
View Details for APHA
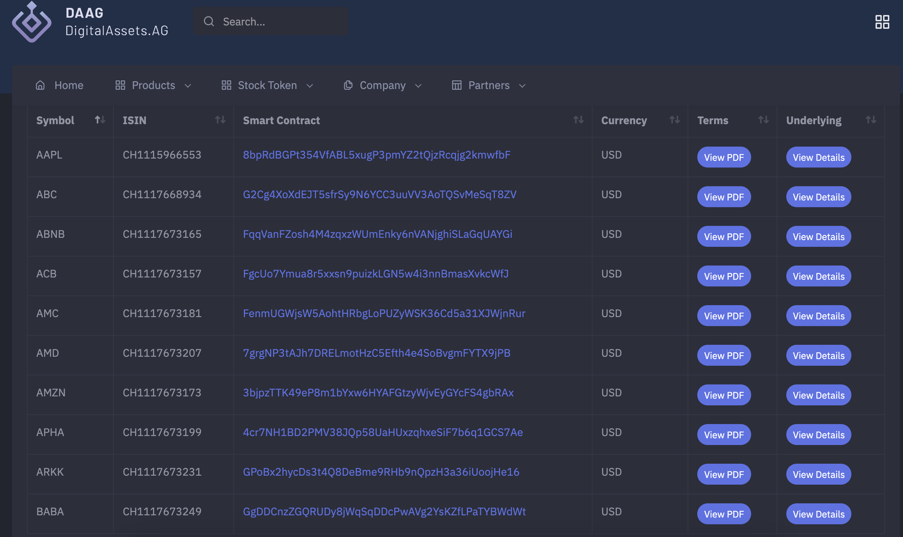(x=818, y=435)
